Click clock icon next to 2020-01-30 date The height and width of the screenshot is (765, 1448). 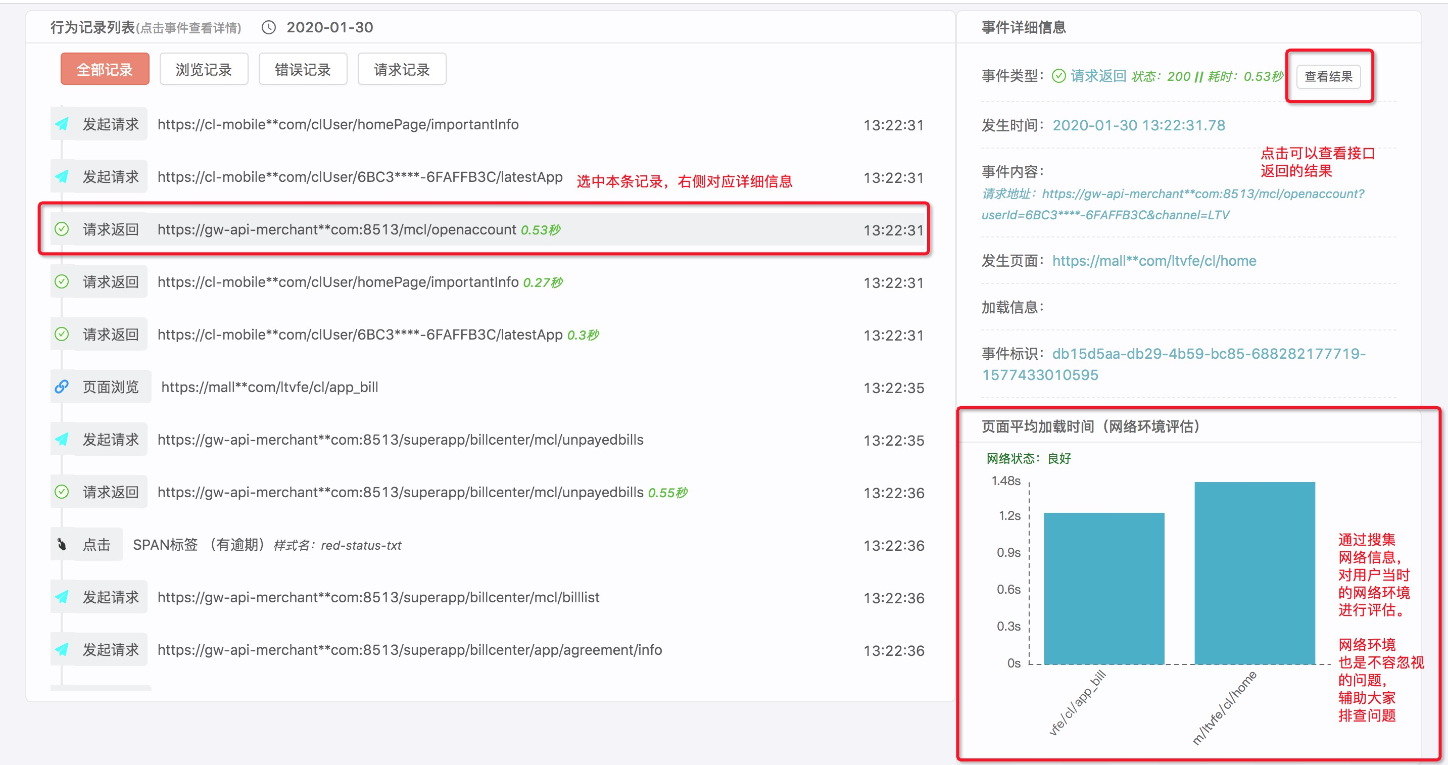(x=269, y=28)
